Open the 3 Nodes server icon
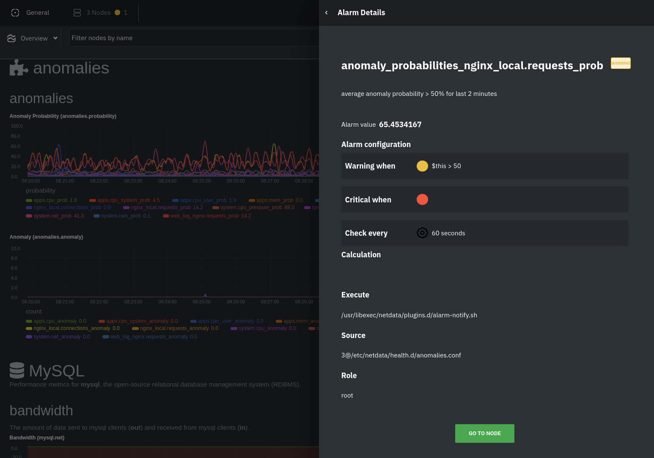 tap(77, 13)
